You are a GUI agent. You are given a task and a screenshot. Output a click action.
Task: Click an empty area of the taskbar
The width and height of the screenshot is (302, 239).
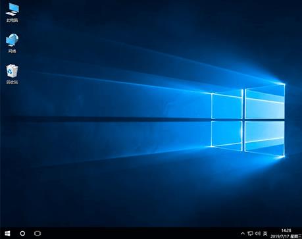(x=140, y=233)
